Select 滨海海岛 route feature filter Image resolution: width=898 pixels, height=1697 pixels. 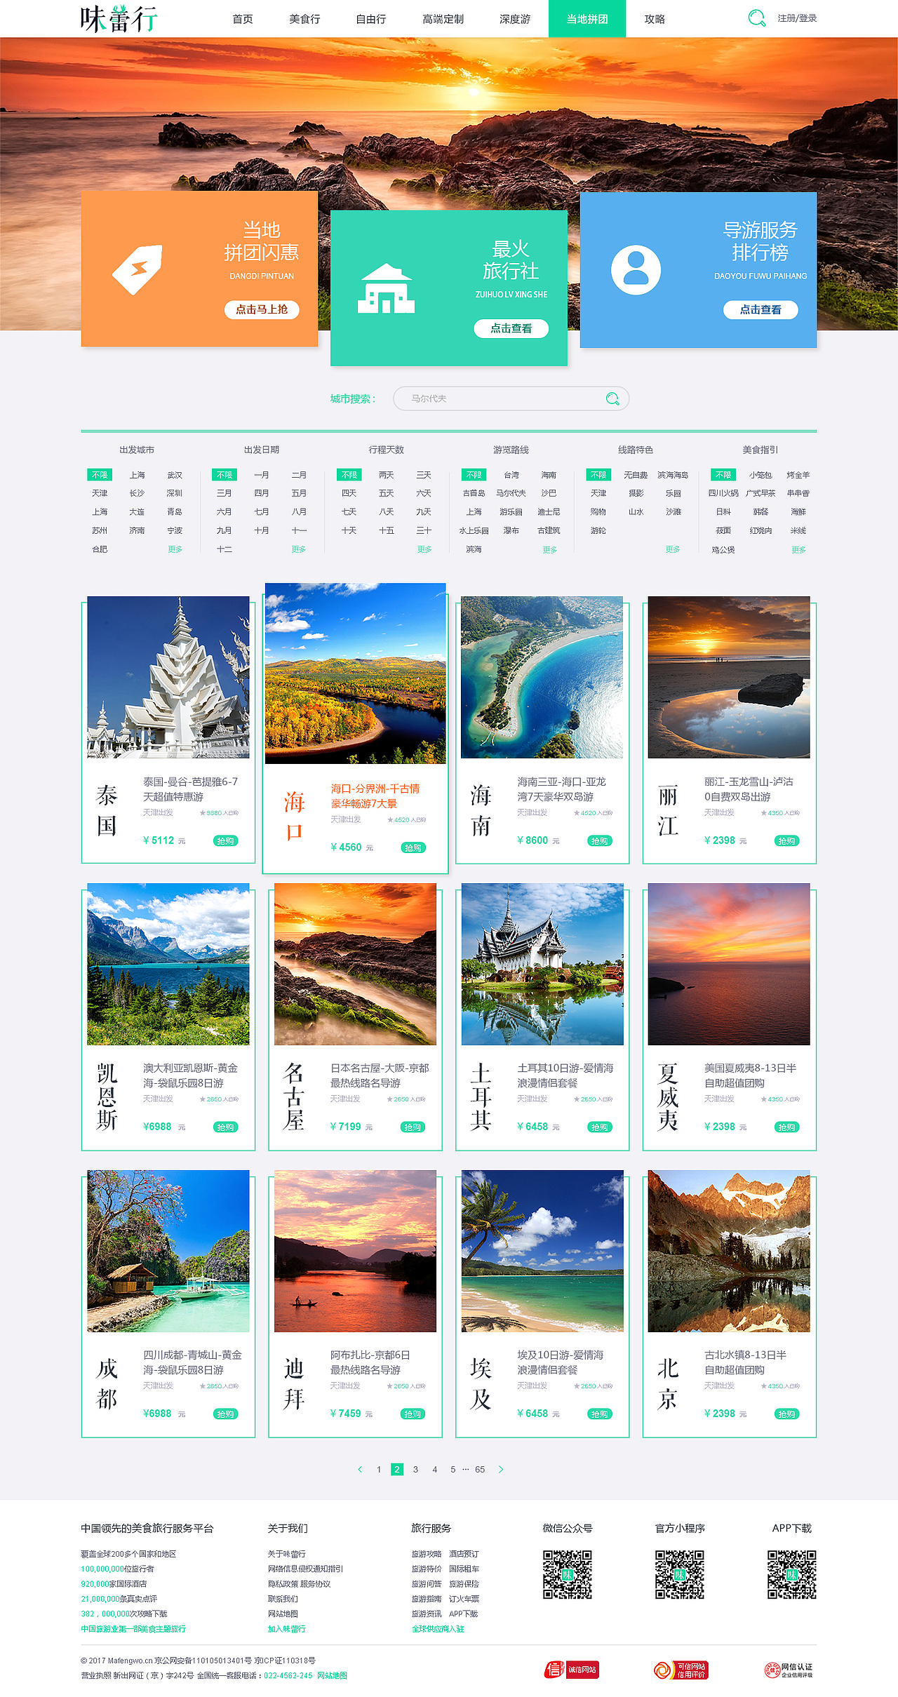click(673, 475)
